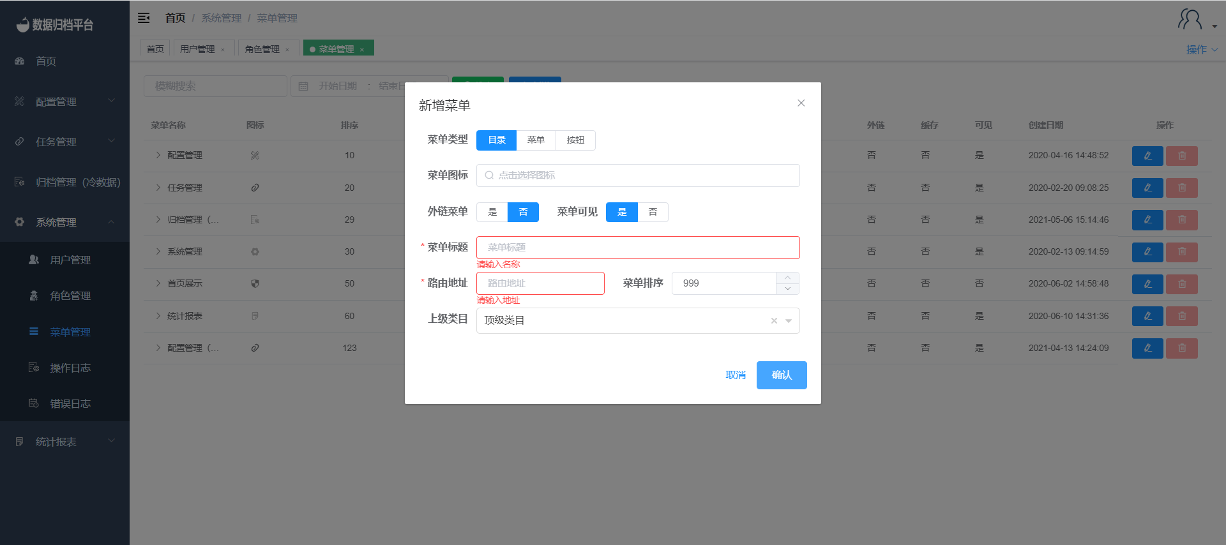Expand the 统计报表 sidebar menu
1226x545 pixels.
64,442
